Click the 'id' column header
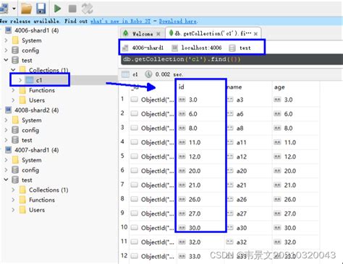 [x=181, y=87]
